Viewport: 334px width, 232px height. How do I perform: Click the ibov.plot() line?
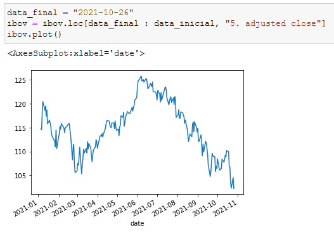pyautogui.click(x=34, y=34)
